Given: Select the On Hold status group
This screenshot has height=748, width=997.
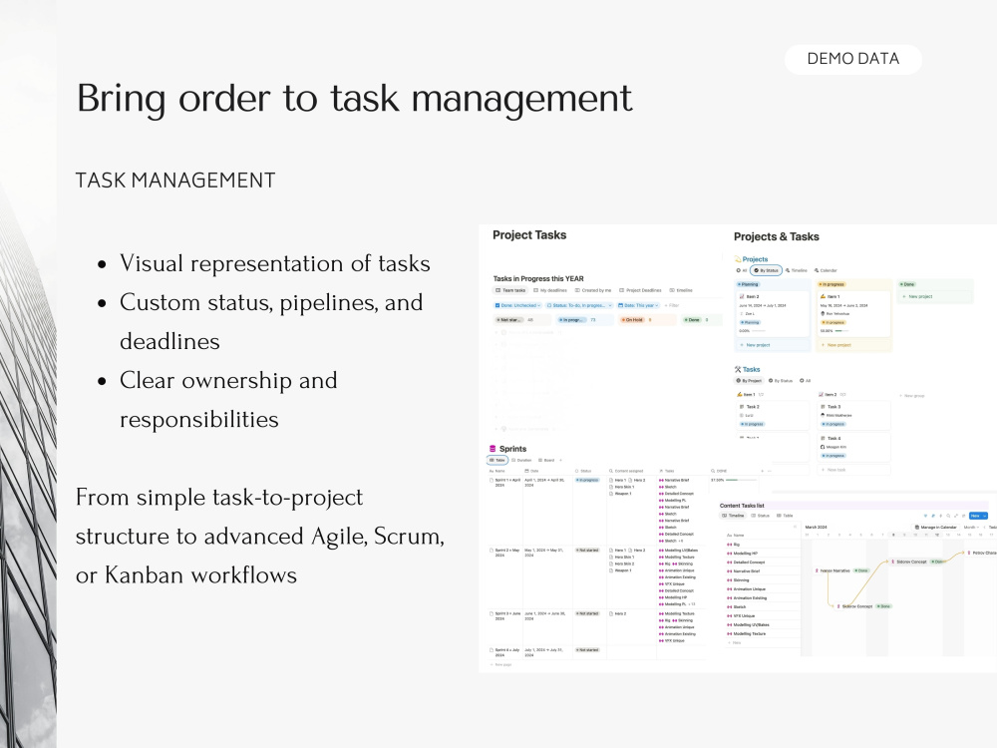Looking at the screenshot, I should click(x=633, y=320).
